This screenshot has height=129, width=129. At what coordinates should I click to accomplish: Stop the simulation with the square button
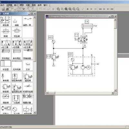87,9
